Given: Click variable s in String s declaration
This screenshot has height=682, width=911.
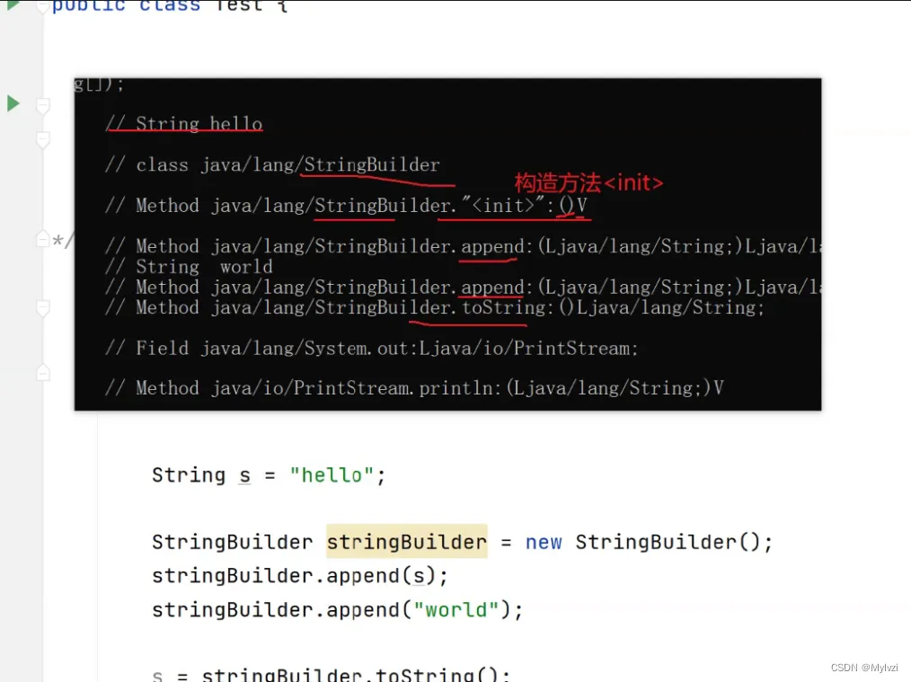Looking at the screenshot, I should [244, 475].
